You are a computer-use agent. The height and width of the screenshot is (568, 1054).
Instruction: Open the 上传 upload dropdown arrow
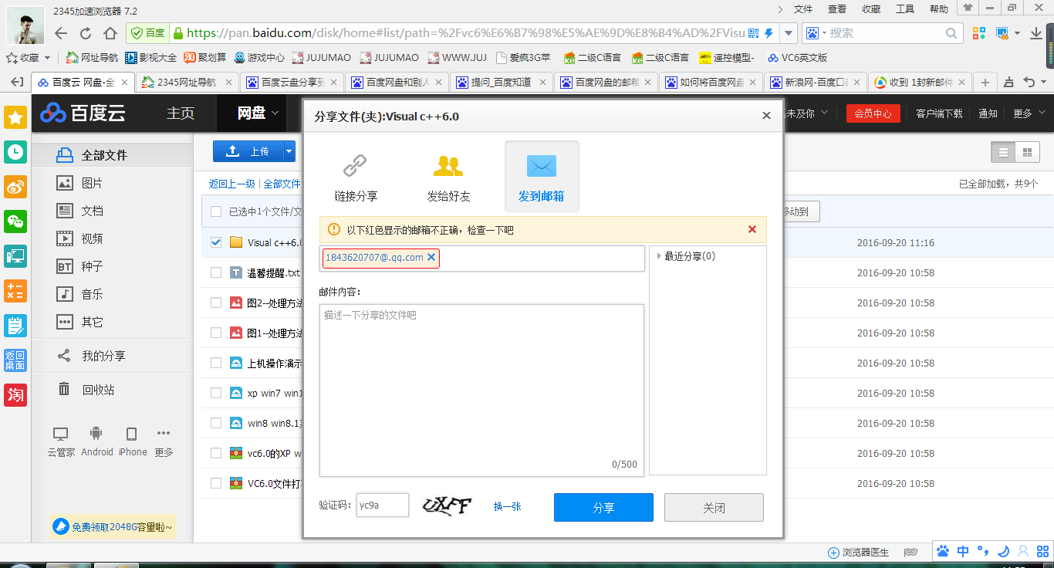tap(289, 150)
